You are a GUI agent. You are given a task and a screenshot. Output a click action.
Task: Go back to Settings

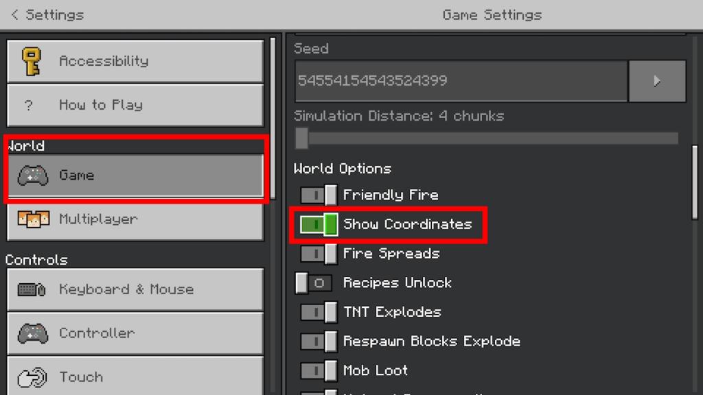[45, 14]
